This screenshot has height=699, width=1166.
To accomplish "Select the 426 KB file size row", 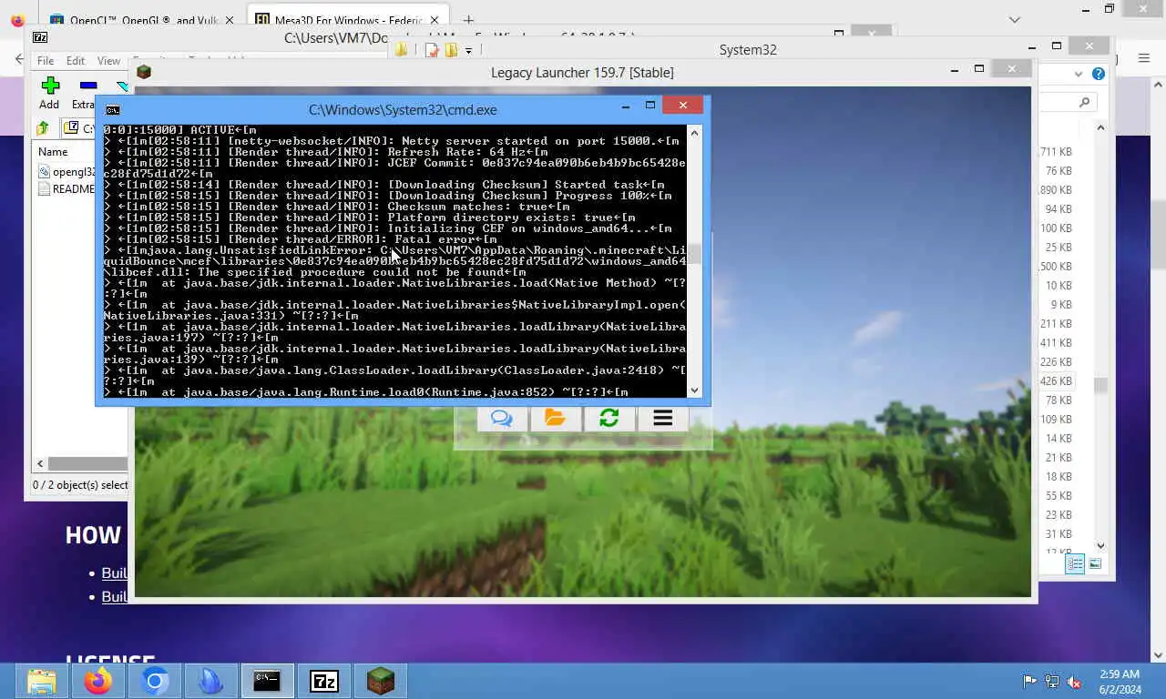I will pyautogui.click(x=1057, y=381).
